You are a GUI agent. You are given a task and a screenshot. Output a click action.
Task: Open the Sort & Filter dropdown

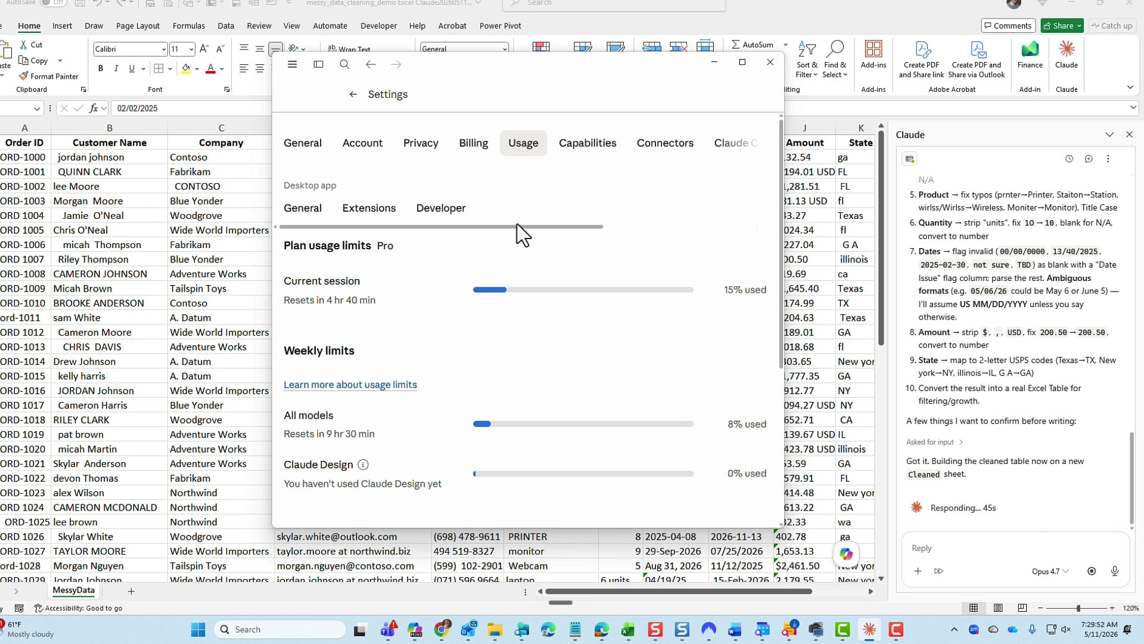[x=807, y=60]
